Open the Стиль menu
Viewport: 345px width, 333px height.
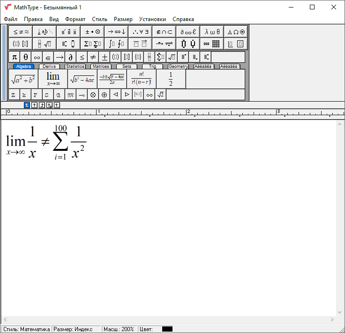pos(99,19)
